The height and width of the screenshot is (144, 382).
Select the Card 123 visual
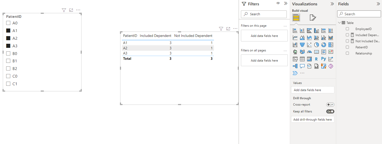pyautogui.click(x=317, y=52)
